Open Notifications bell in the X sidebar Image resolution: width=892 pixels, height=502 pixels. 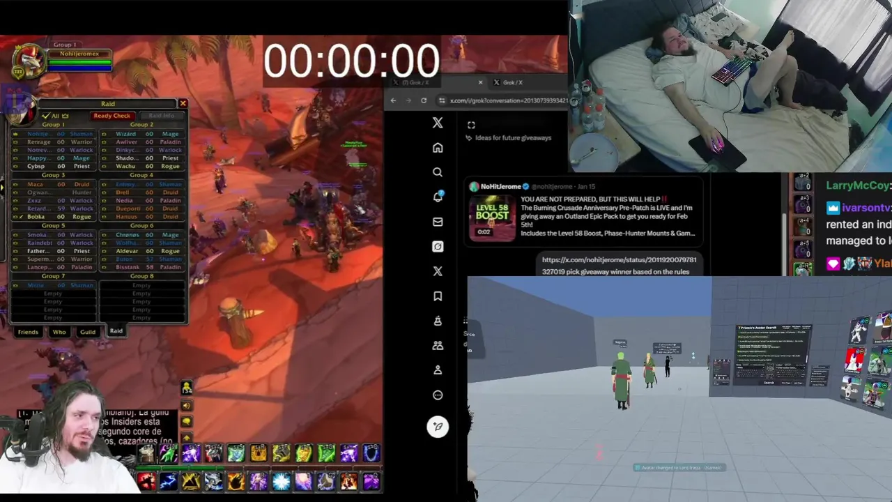coord(438,197)
